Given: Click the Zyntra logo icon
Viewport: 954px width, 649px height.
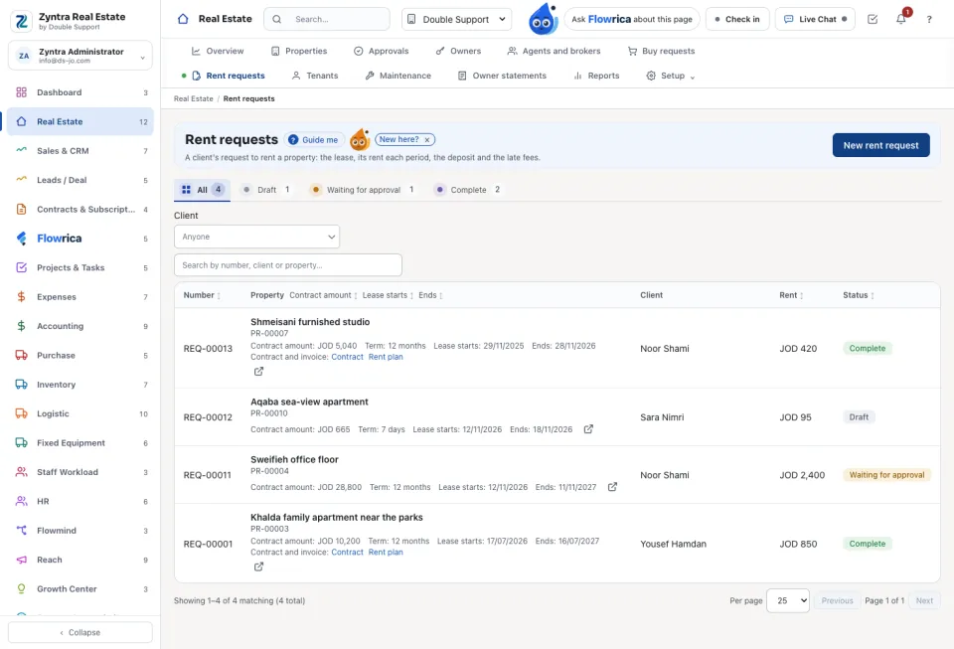Looking at the screenshot, I should [22, 21].
